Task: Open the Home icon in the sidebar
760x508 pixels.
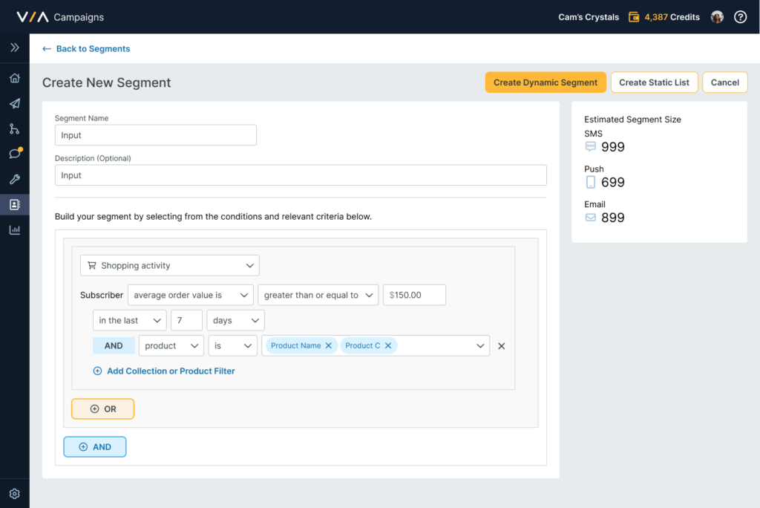Action: tap(14, 78)
